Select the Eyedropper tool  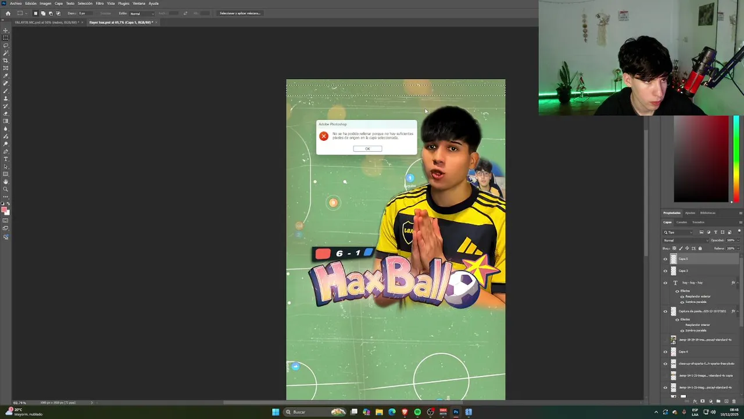coord(5,76)
